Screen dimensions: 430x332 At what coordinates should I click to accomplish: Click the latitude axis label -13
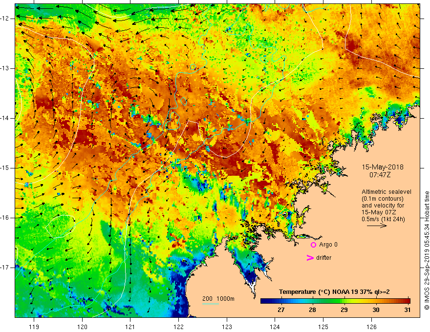tap(5, 68)
